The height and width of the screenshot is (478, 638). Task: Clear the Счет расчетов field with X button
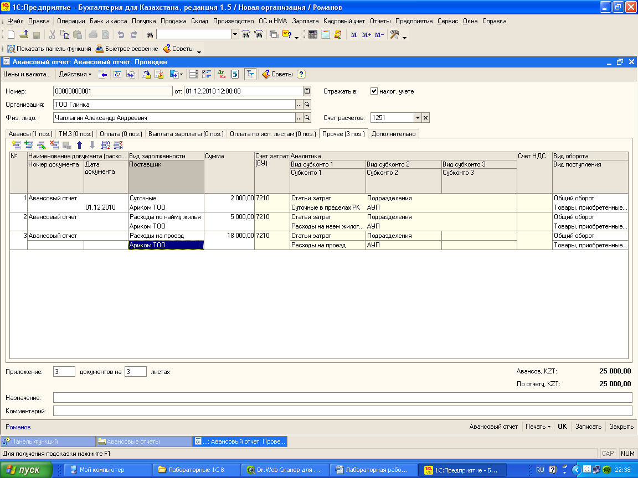tap(425, 118)
